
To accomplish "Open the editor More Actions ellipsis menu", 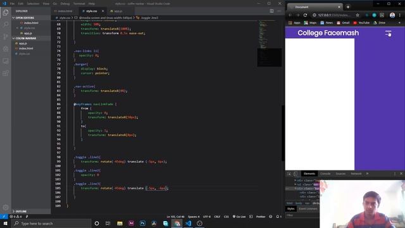I will [279, 11].
